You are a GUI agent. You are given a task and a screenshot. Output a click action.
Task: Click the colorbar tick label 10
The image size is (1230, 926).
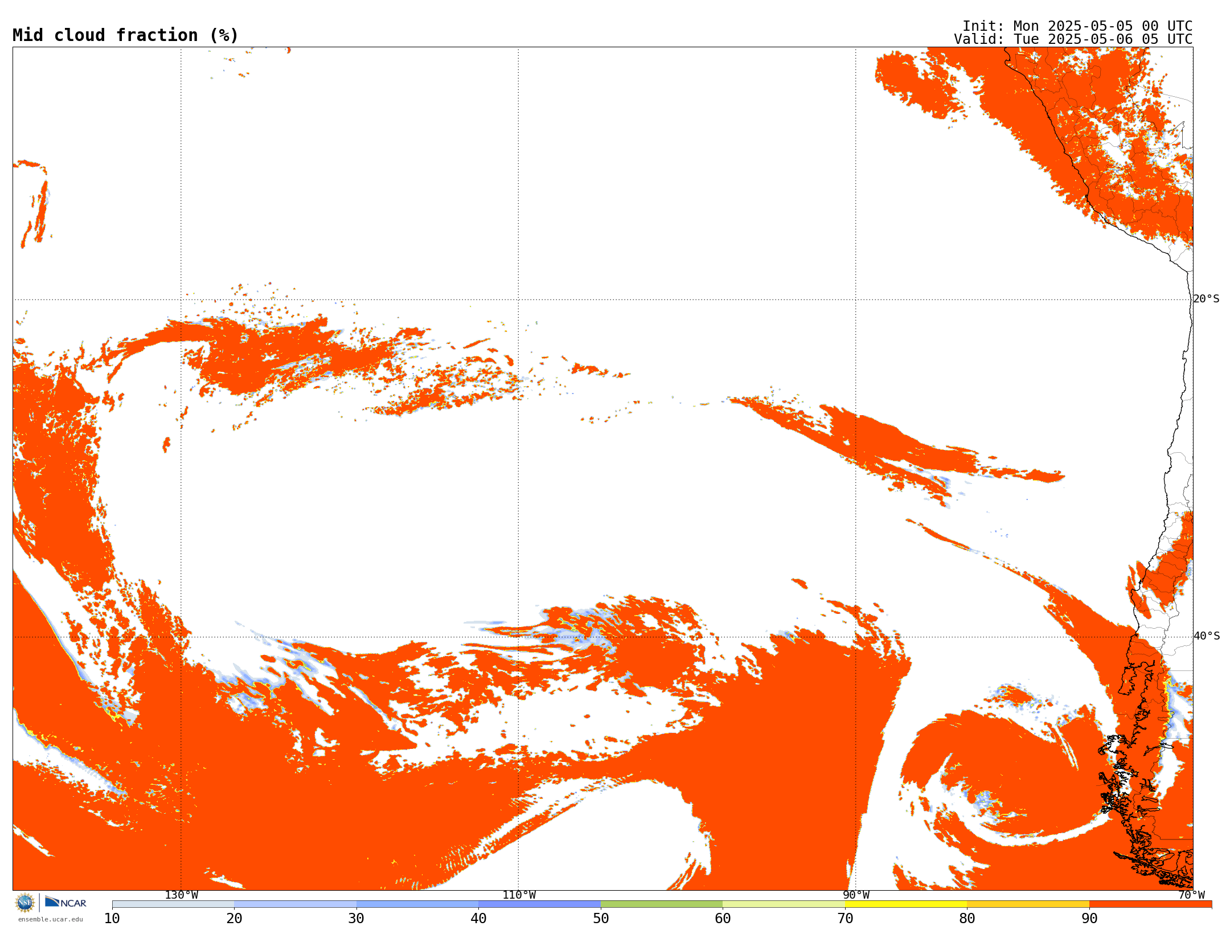click(x=112, y=919)
